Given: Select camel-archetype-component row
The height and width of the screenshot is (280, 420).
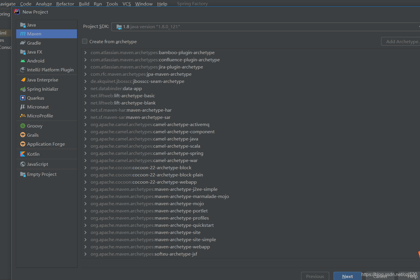Looking at the screenshot, I should pos(250,132).
